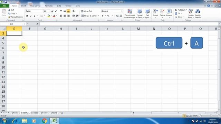Click the Insert Function fx icon
This screenshot has width=221, height=124.
click(37, 24)
